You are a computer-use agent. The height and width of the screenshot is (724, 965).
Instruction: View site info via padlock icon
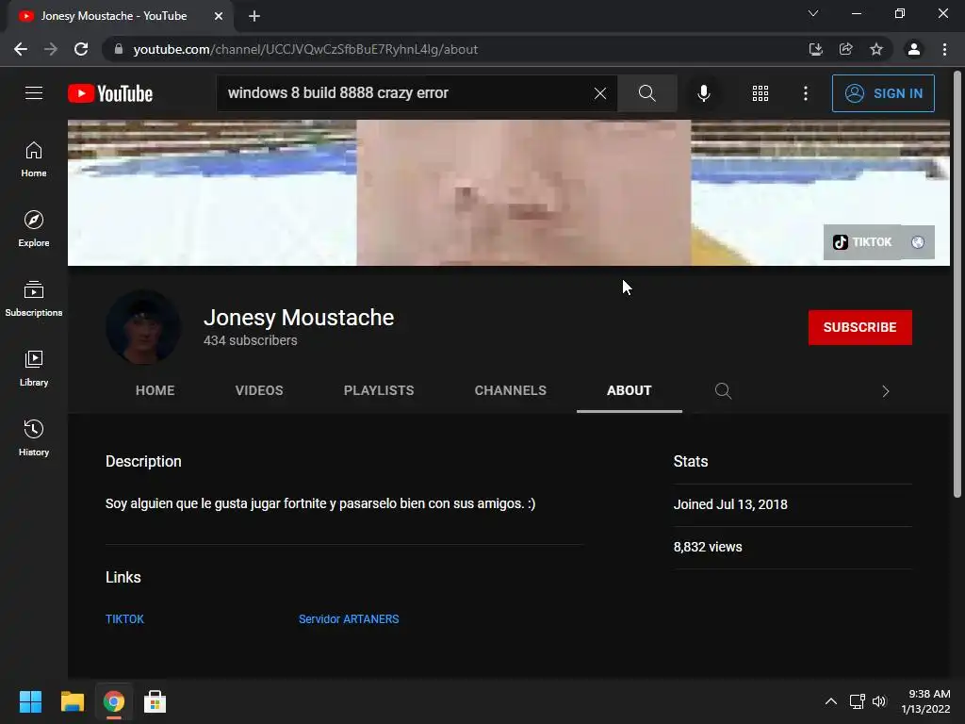pyautogui.click(x=119, y=49)
